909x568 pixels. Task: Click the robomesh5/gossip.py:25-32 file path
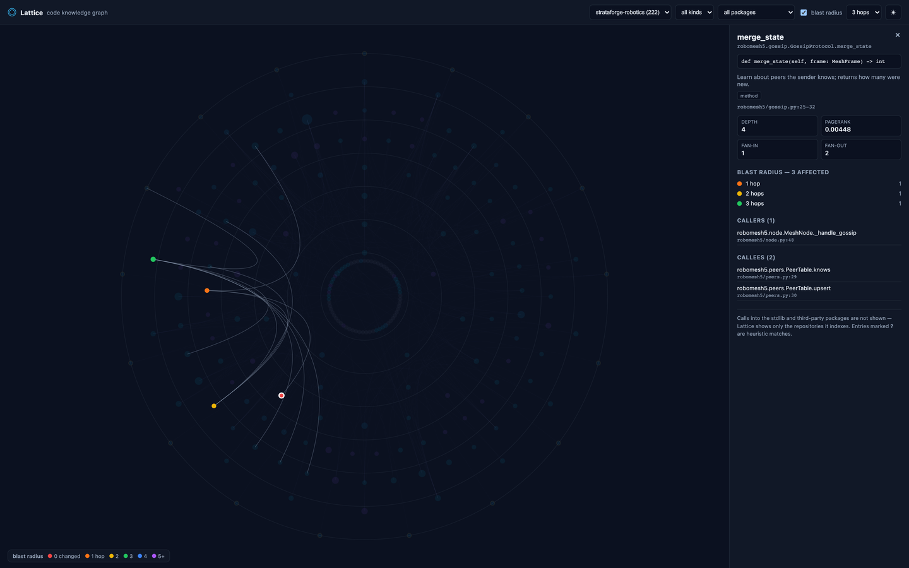coord(776,107)
